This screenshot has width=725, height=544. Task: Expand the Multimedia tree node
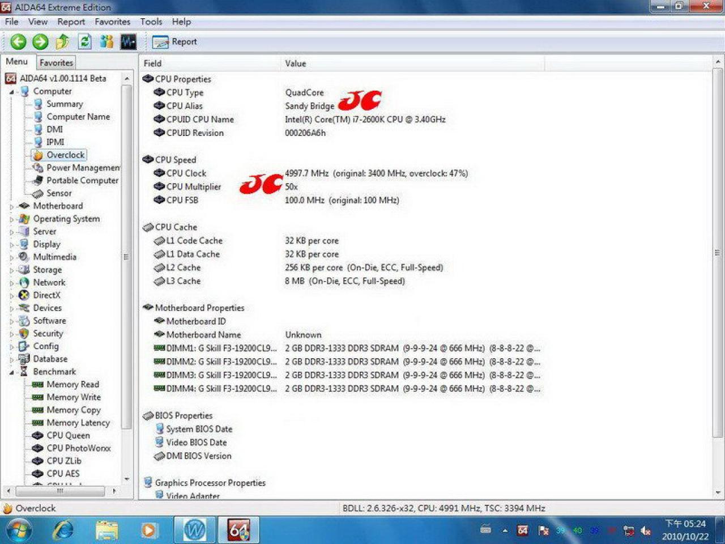(11, 257)
